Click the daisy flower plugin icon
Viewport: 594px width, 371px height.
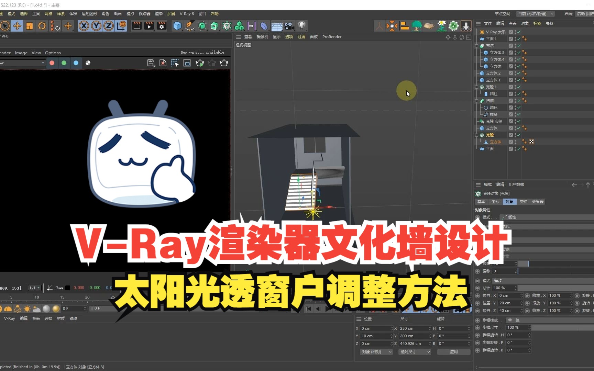click(x=441, y=26)
